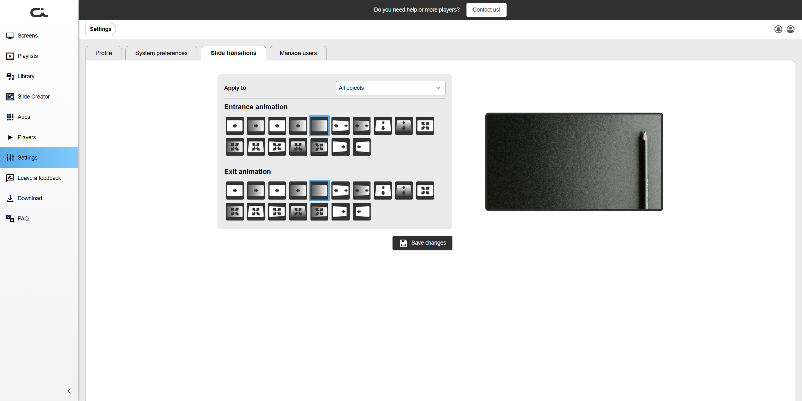Open the Apps grid section
Viewport: 802px width, 401px height.
24,117
